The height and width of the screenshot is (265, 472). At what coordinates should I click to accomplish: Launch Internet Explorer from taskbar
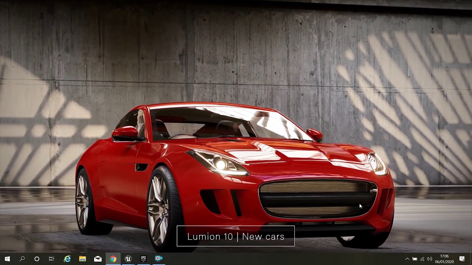67,259
